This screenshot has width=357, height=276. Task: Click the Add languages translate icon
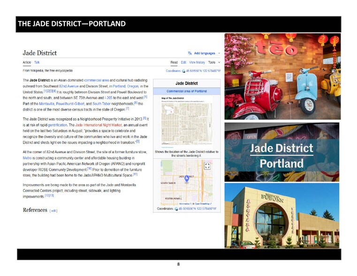(190, 54)
